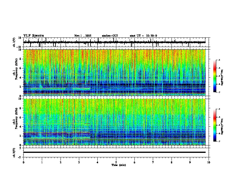
Task: Click the "VLF Spectra" plot title
Action: click(34, 36)
